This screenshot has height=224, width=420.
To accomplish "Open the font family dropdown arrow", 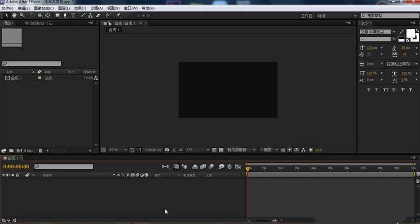I will [394, 32].
